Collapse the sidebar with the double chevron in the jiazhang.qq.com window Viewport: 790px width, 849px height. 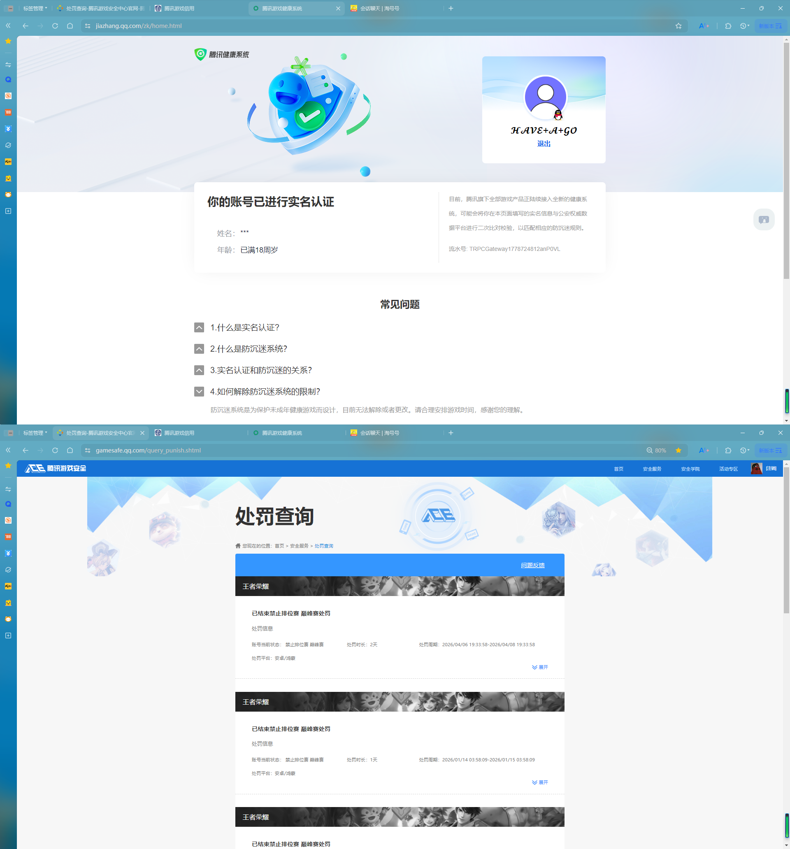pos(8,26)
